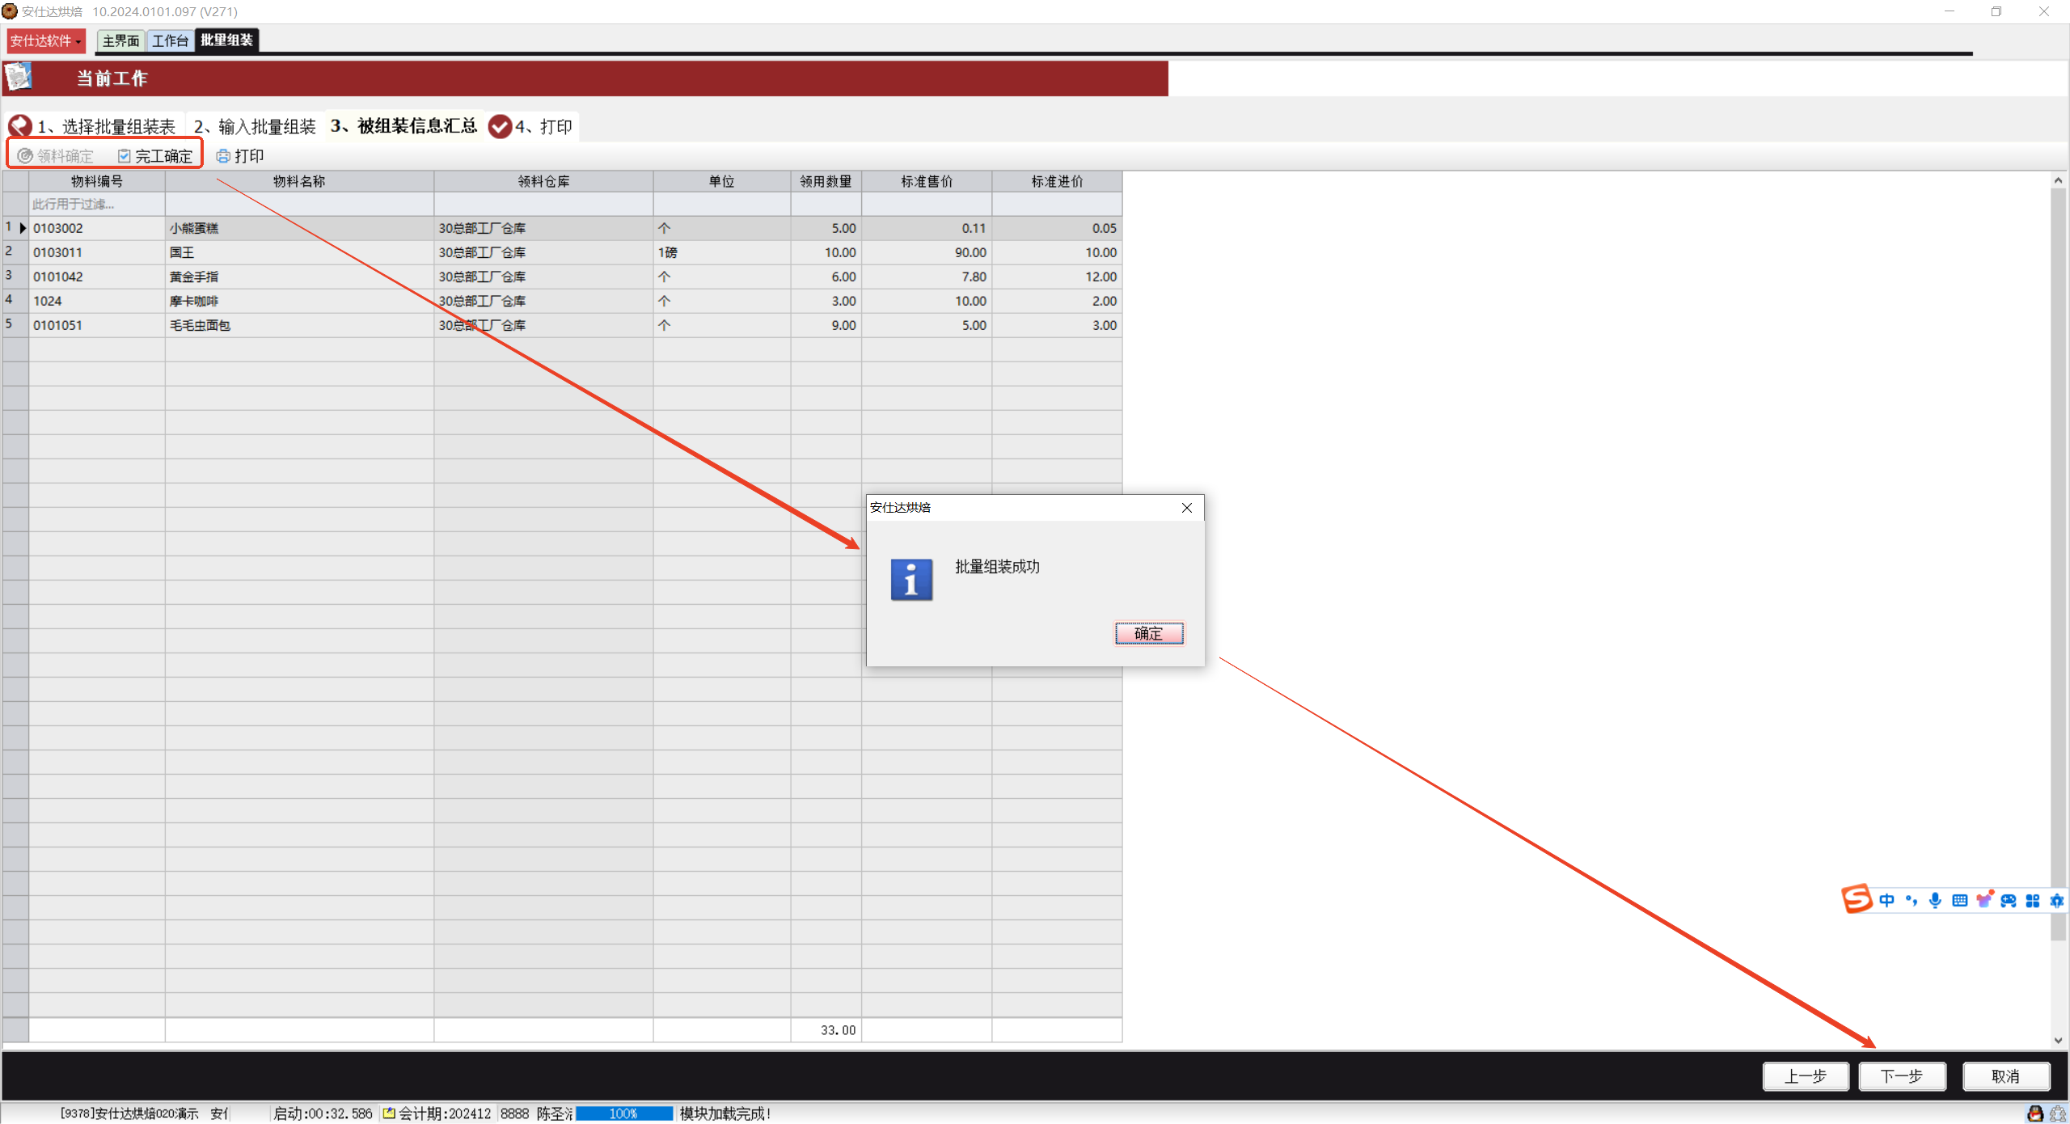This screenshot has width=2070, height=1124.
Task: Toggle the Sogou punctuation mode icon
Action: (x=1911, y=901)
